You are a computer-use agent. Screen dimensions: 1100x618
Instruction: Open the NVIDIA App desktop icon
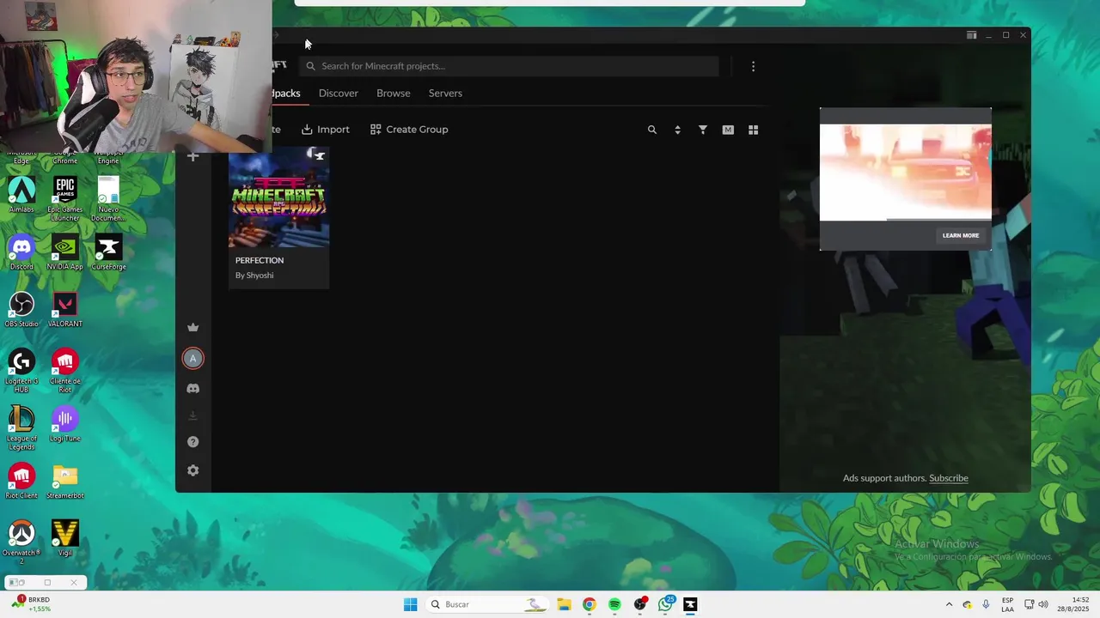point(64,252)
